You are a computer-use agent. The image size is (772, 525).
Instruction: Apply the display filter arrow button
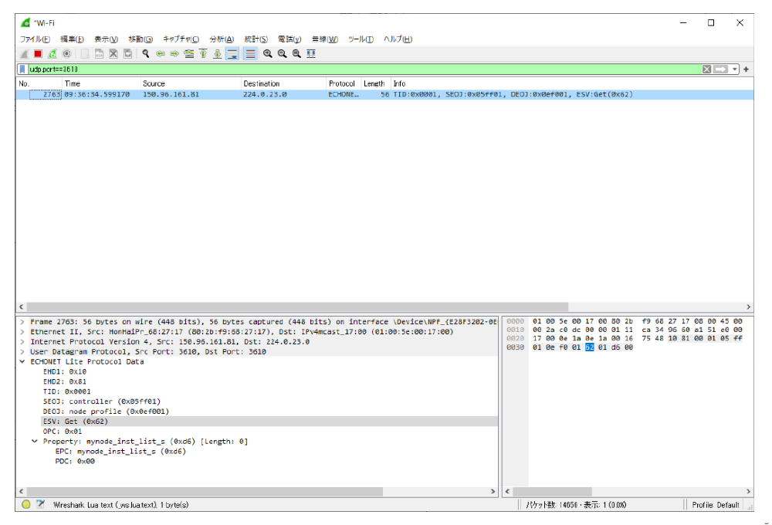tap(721, 69)
